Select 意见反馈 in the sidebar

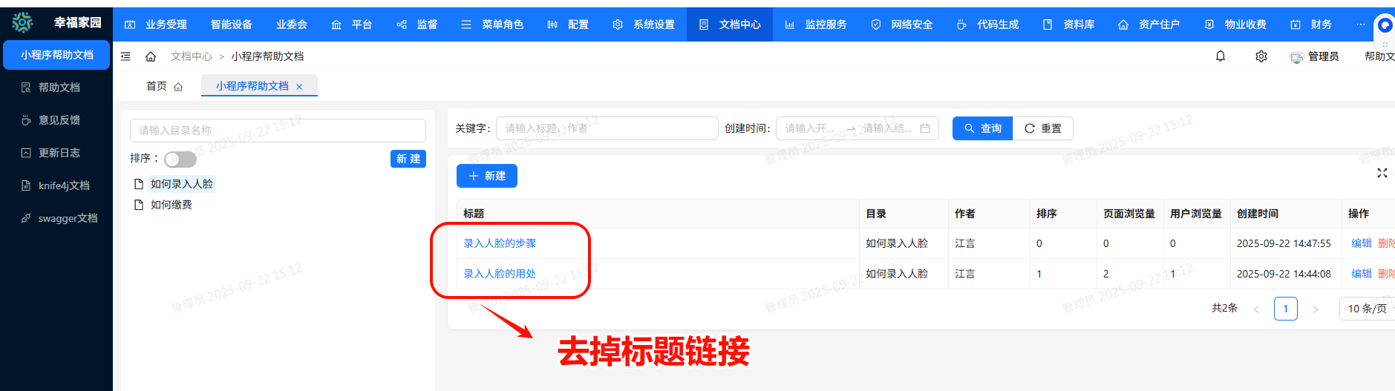coord(59,120)
